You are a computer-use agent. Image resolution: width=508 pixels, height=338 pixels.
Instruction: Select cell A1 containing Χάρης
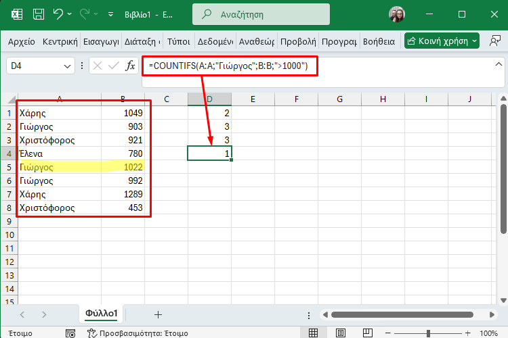click(x=60, y=113)
